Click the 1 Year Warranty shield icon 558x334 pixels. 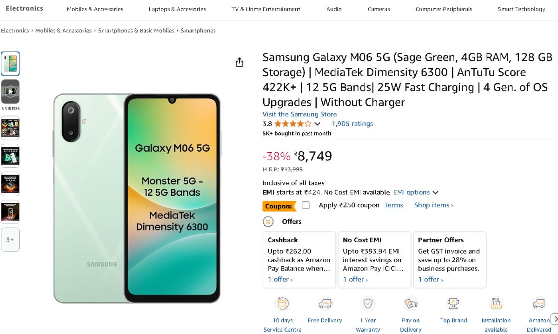point(368,304)
